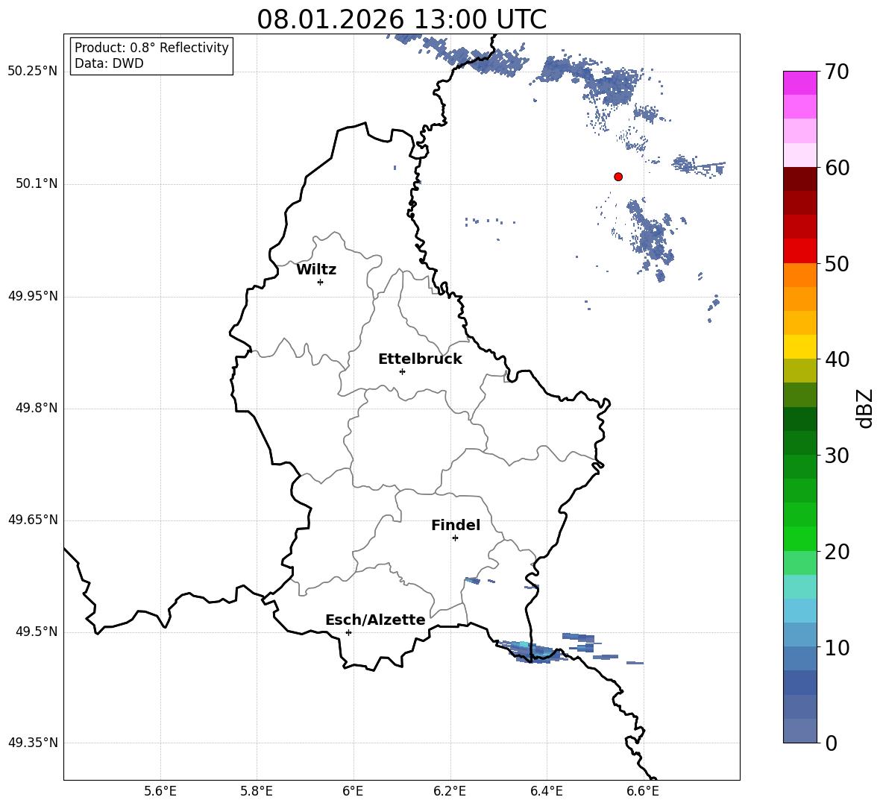
Task: Select the Wiltz city label
Action: click(x=316, y=270)
